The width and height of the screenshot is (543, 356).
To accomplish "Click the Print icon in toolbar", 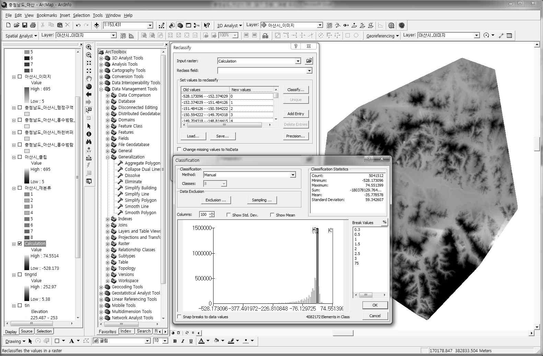I will coord(33,25).
